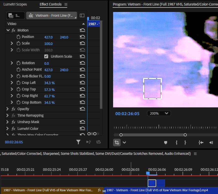Image resolution: width=218 pixels, height=194 pixels.
Task: Reset the Unsharp Mask effect
Action: pyautogui.click(x=82, y=122)
